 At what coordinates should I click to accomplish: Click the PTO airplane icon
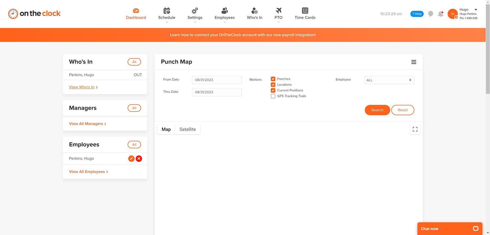click(x=278, y=10)
